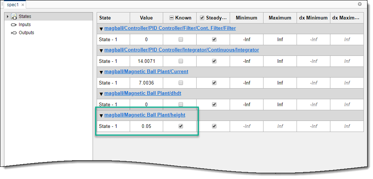Image resolution: width=373 pixels, height=179 pixels.
Task: Select Outputs in the tree
Action: 26,33
